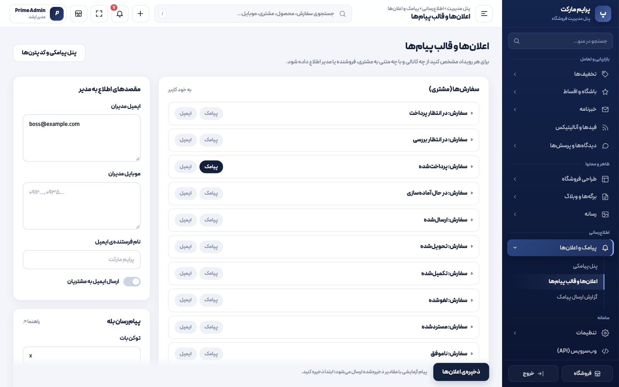Click the تخفیف‌ها tag icon

tap(605, 74)
